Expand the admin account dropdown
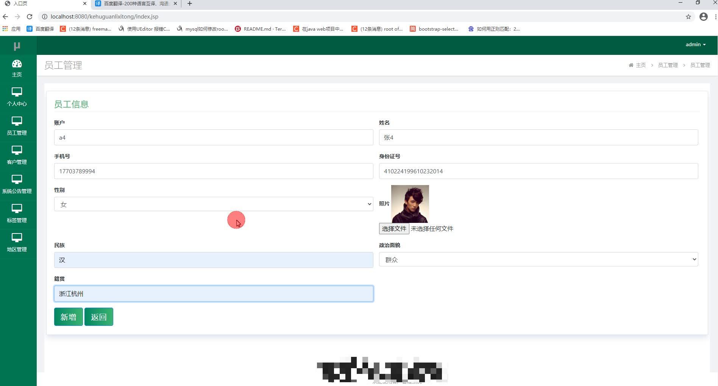Viewport: 718px width, 386px height. [695, 44]
